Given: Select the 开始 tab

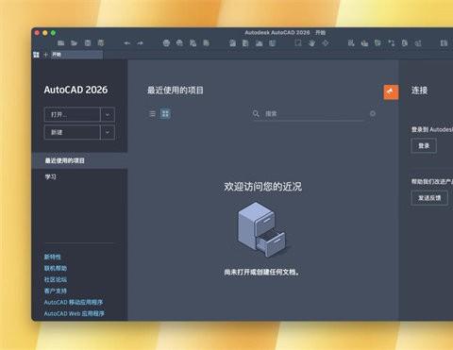Looking at the screenshot, I should [76, 55].
